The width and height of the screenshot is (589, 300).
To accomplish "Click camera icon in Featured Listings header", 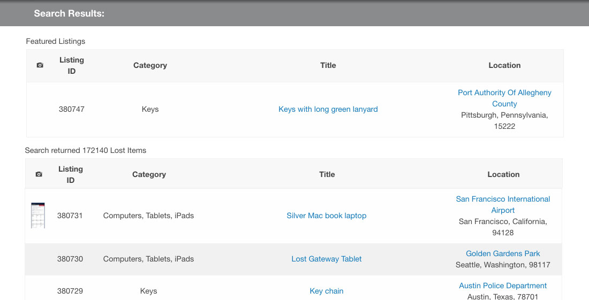I will 40,65.
